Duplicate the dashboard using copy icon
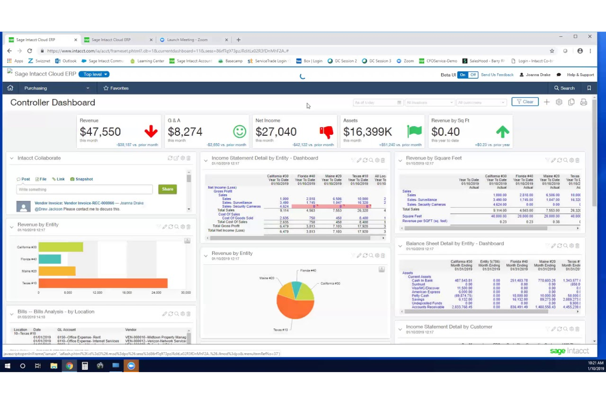 (x=571, y=102)
